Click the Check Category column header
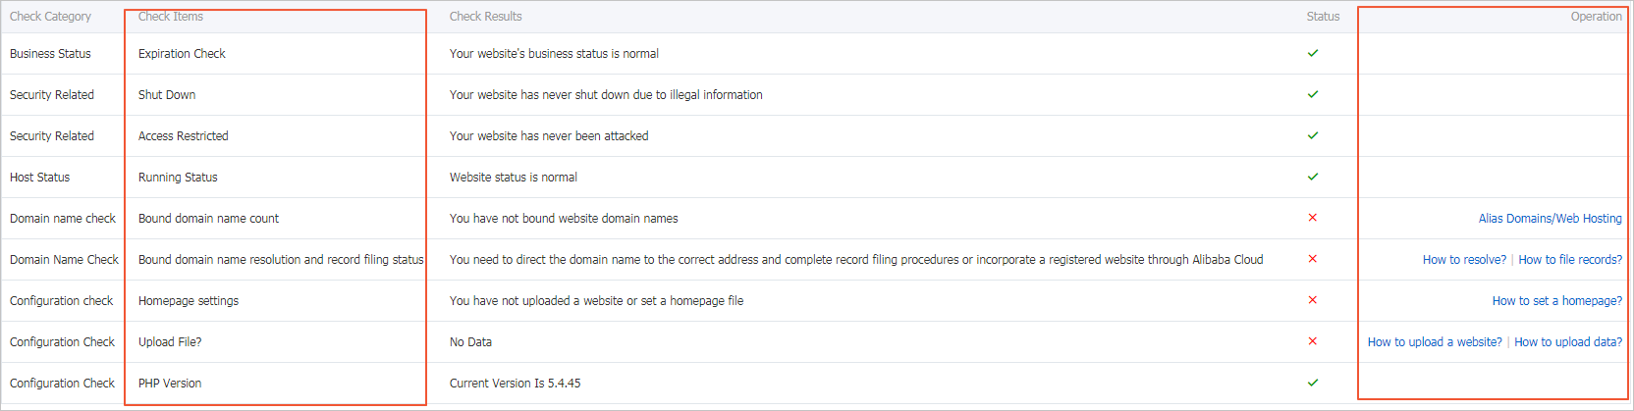Viewport: 1634px width, 411px height. click(50, 17)
